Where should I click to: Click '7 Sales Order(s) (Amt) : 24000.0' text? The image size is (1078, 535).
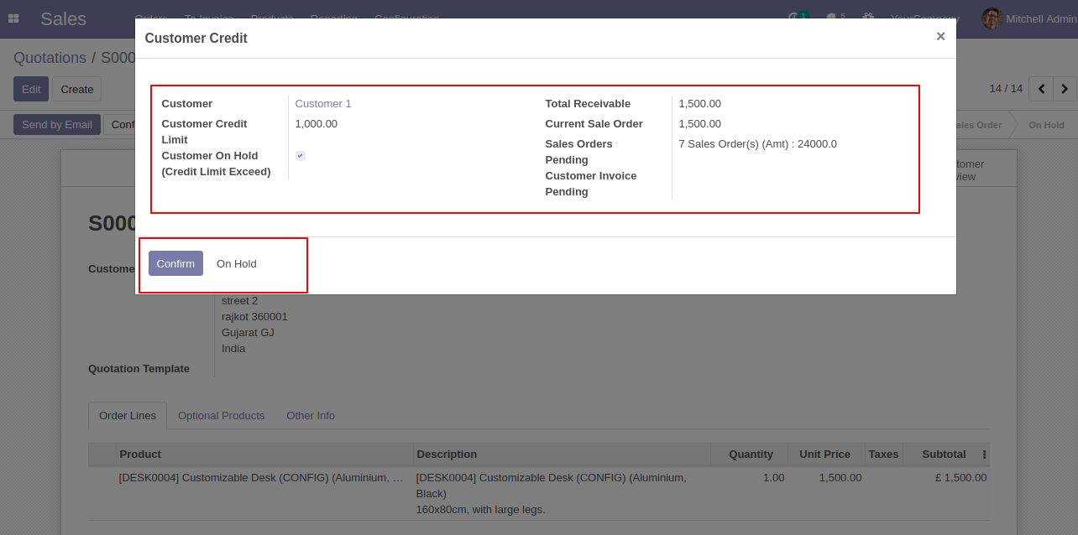tap(757, 144)
